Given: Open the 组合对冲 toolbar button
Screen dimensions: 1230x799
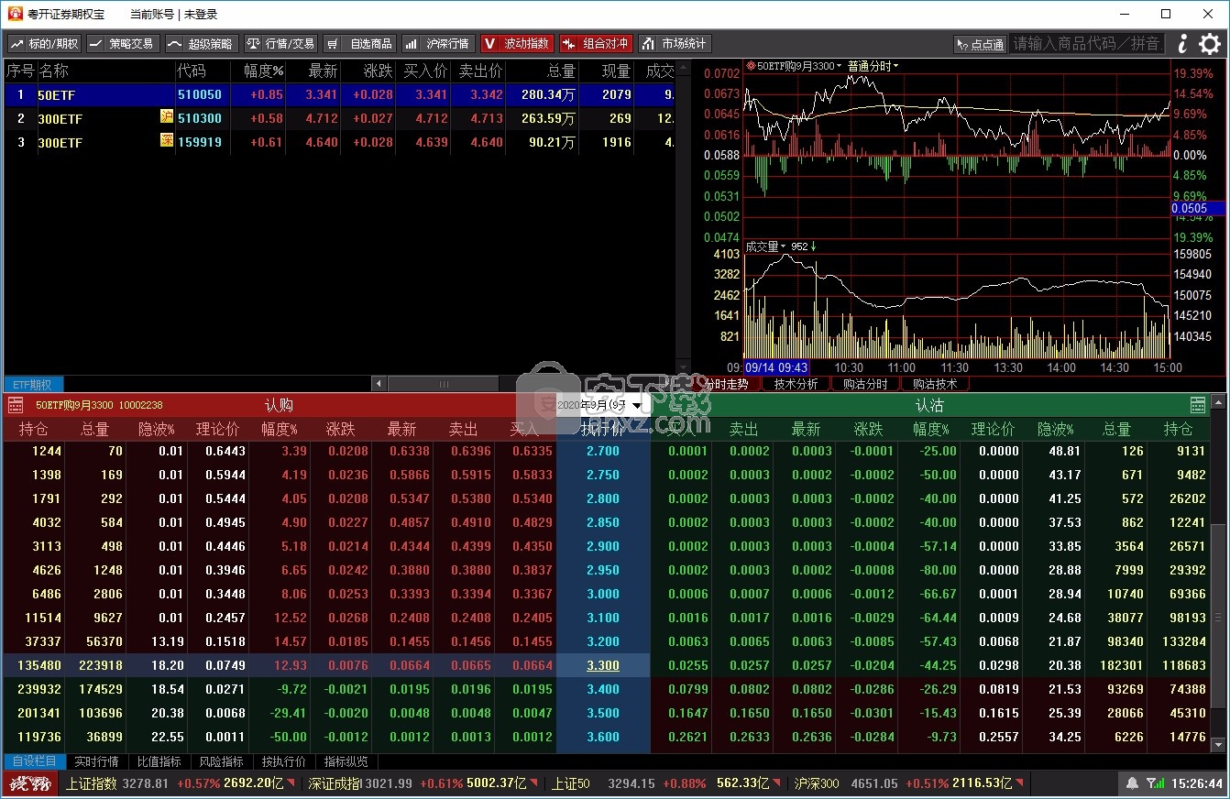Looking at the screenshot, I should pos(596,44).
